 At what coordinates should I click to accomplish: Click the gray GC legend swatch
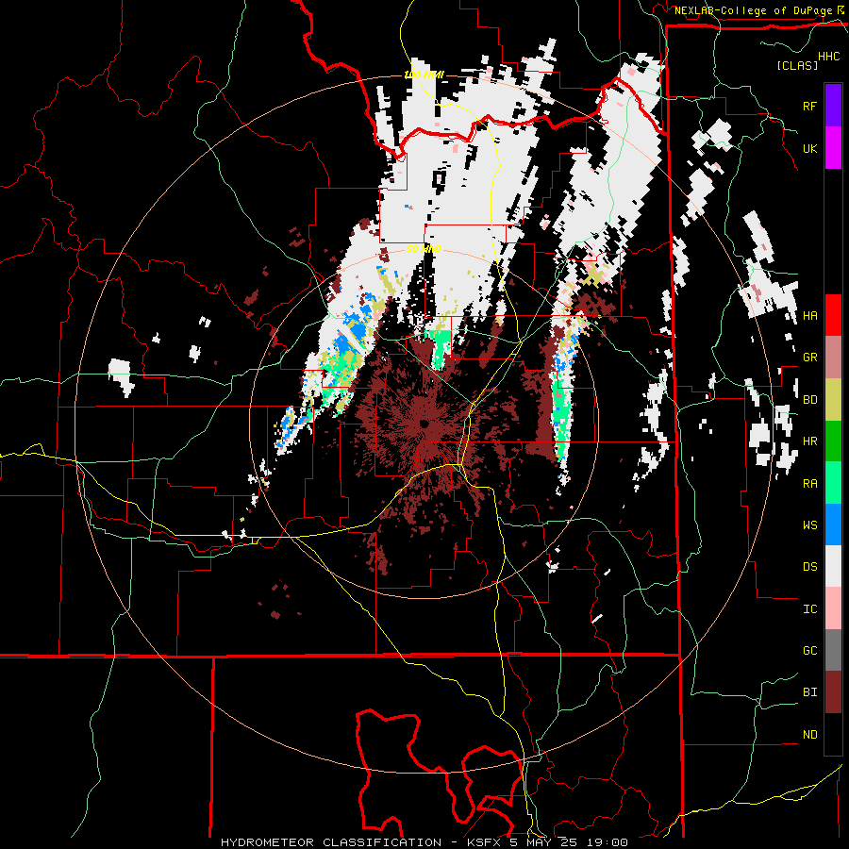833,650
